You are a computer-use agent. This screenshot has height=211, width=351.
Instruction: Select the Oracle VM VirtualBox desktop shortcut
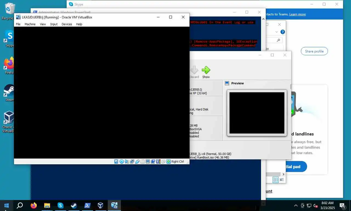(x=8, y=122)
